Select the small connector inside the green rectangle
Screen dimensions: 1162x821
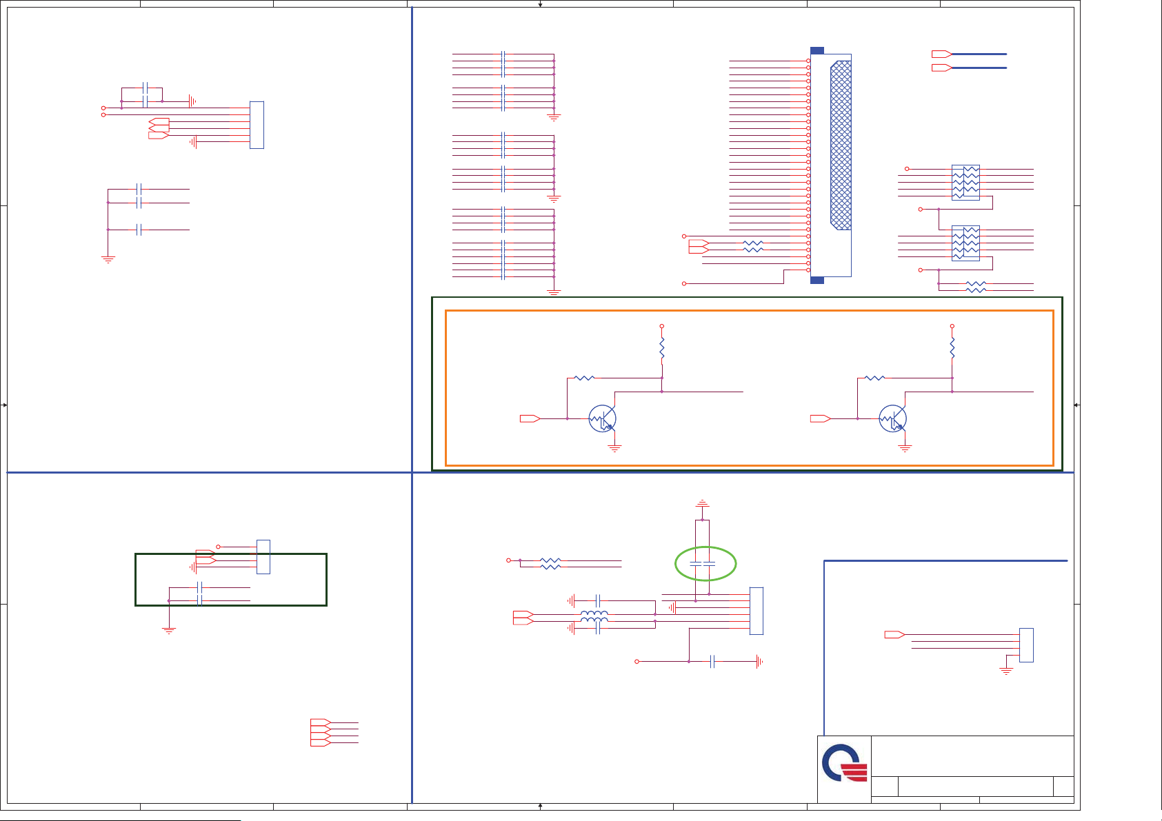(x=263, y=557)
